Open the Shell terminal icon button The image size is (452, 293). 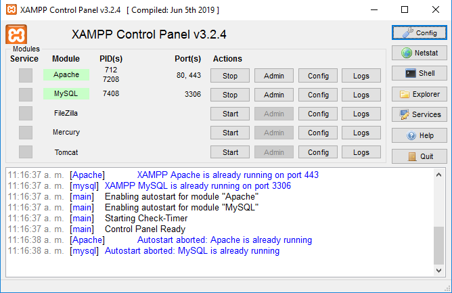click(x=419, y=73)
